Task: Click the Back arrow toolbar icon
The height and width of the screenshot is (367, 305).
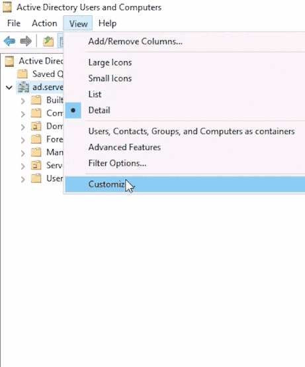Action: pos(9,41)
